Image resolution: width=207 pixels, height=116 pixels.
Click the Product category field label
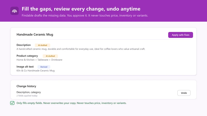27,56
